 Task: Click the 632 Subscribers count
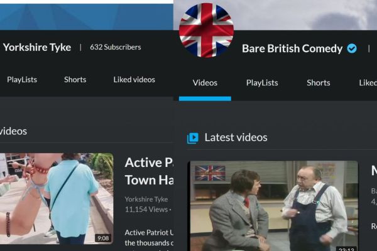click(x=116, y=47)
